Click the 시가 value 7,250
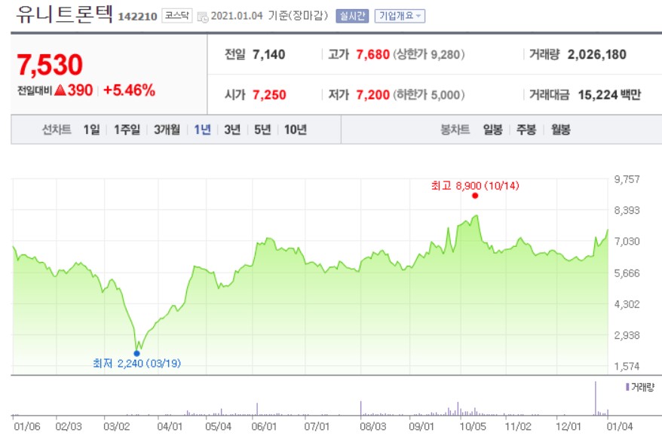Viewport: 662px width, 442px height. pyautogui.click(x=269, y=95)
